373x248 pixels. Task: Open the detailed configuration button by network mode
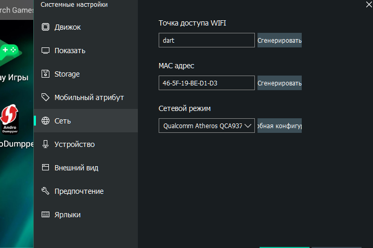(279, 126)
